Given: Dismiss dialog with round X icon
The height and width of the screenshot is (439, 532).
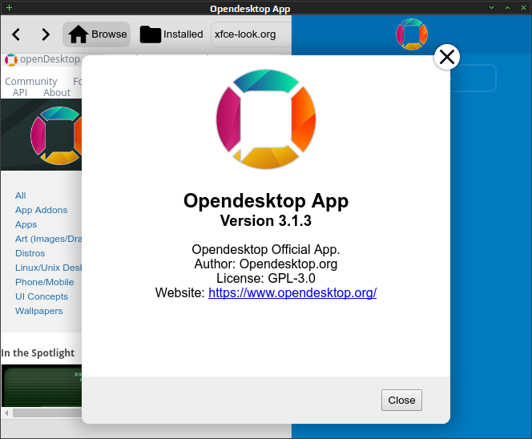Looking at the screenshot, I should pyautogui.click(x=447, y=57).
